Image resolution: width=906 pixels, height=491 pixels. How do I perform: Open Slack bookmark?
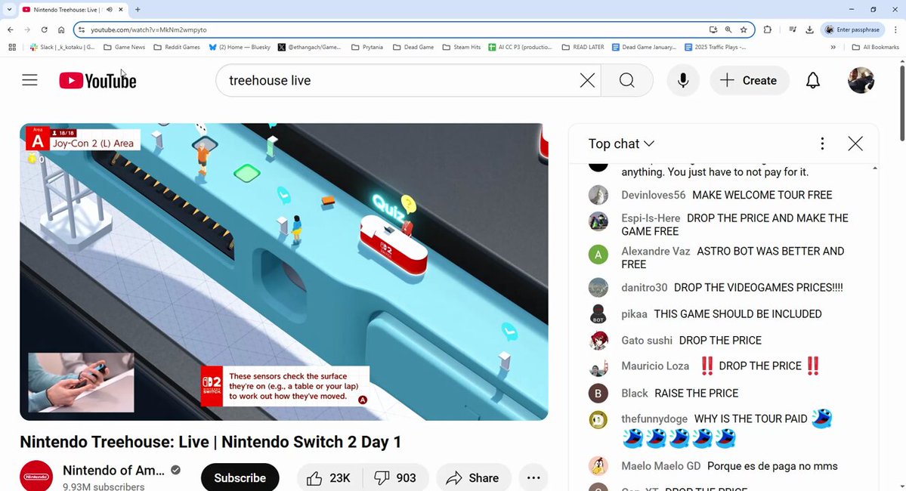63,48
